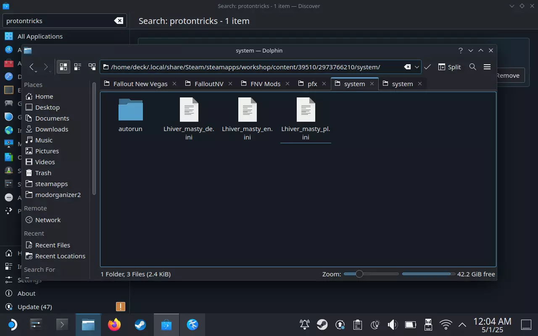Switch to Discover from the taskbar

point(166,324)
